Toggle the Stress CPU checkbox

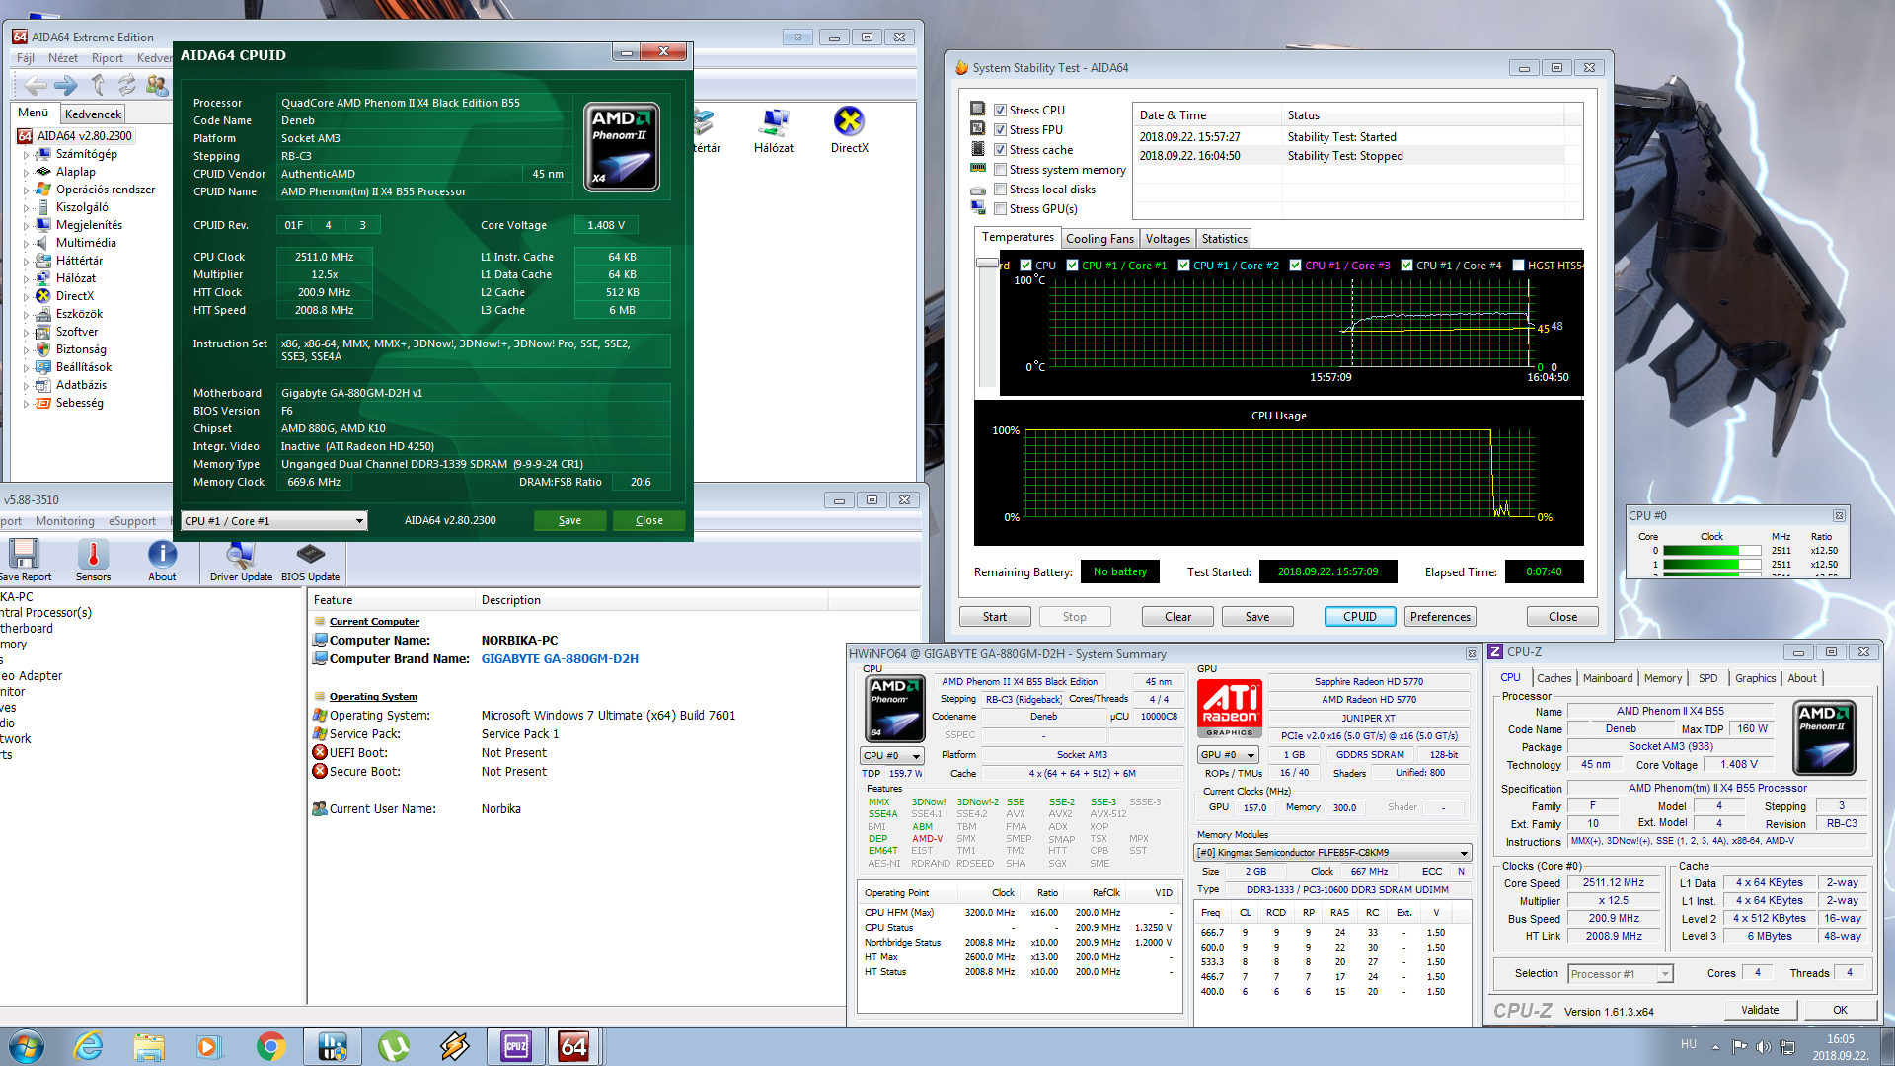click(1000, 111)
